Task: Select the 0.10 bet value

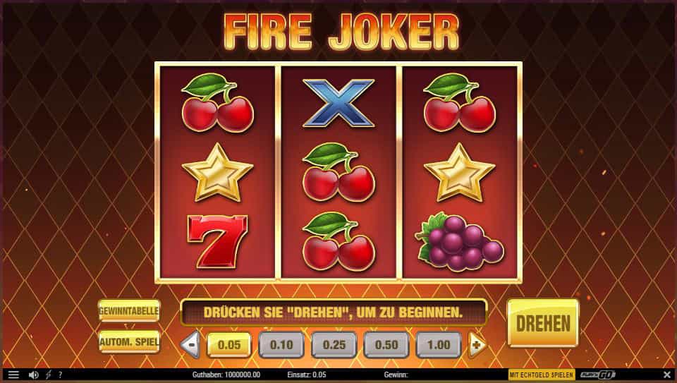Action: click(x=281, y=345)
